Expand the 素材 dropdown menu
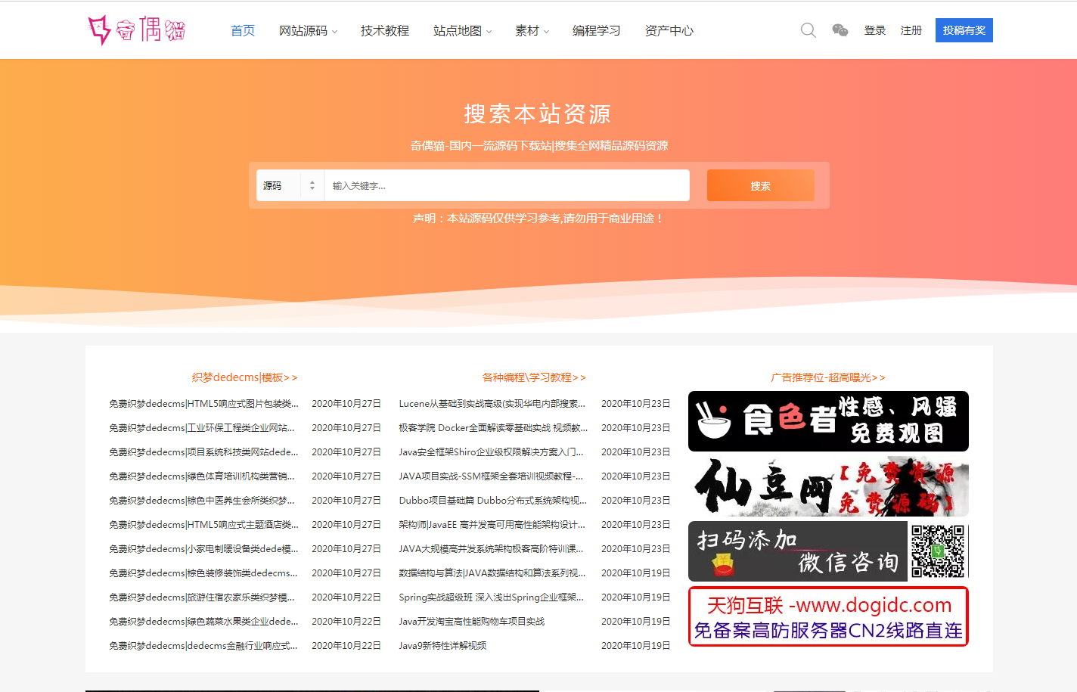This screenshot has width=1077, height=692. [532, 31]
